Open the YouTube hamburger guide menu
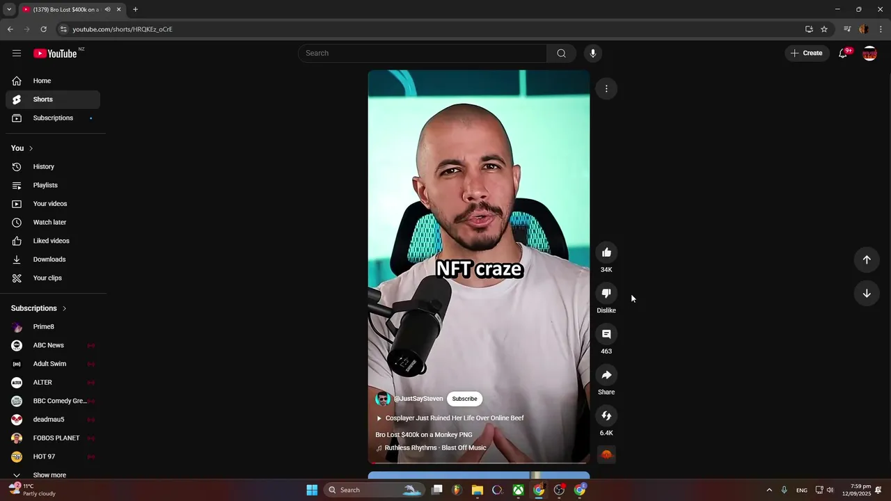The image size is (891, 501). point(17,53)
